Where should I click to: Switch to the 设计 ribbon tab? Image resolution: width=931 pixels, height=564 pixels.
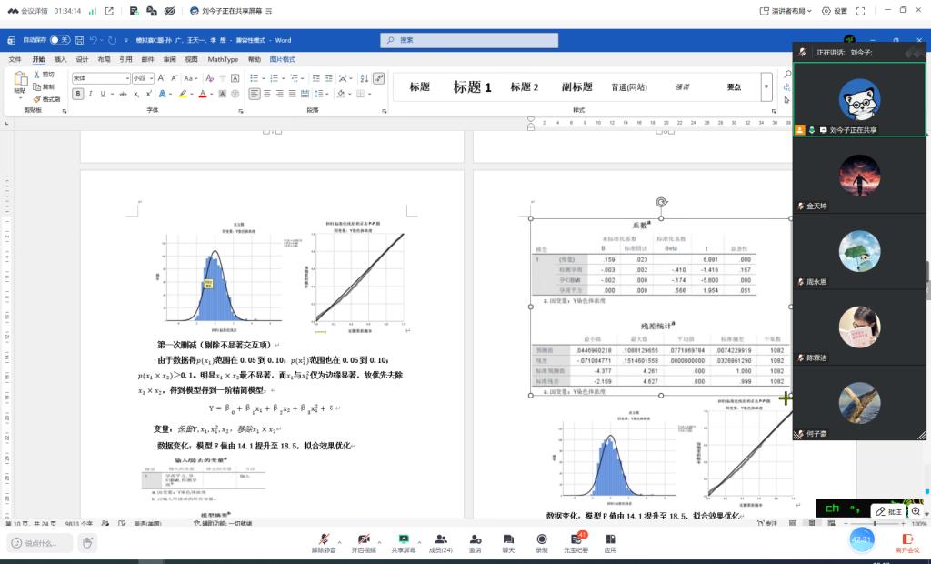(x=82, y=59)
